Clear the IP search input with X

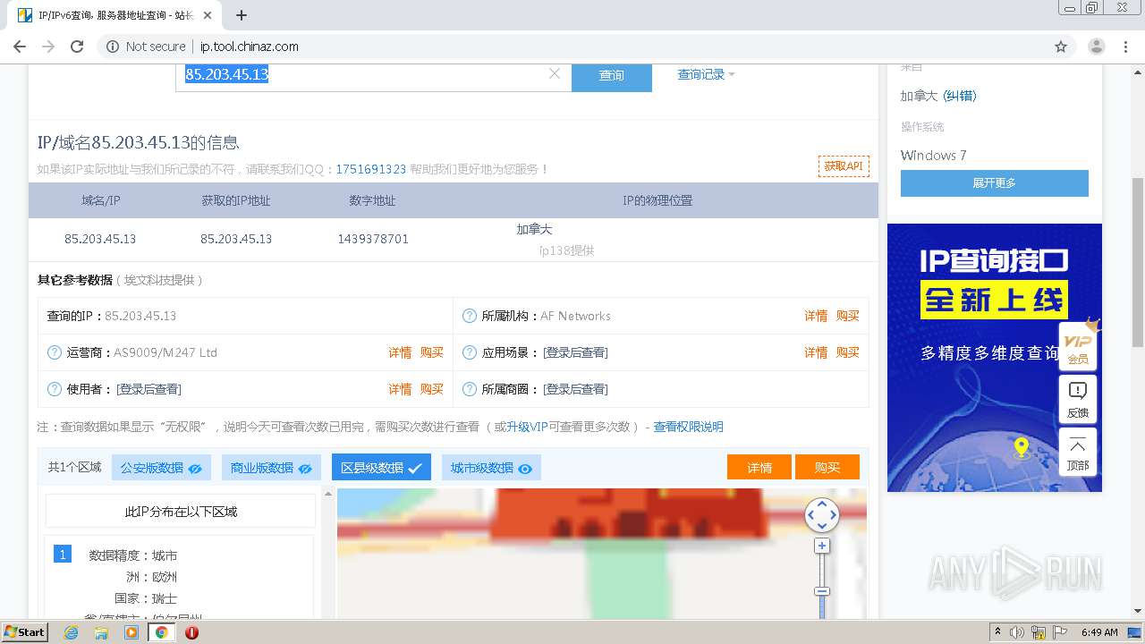(555, 74)
